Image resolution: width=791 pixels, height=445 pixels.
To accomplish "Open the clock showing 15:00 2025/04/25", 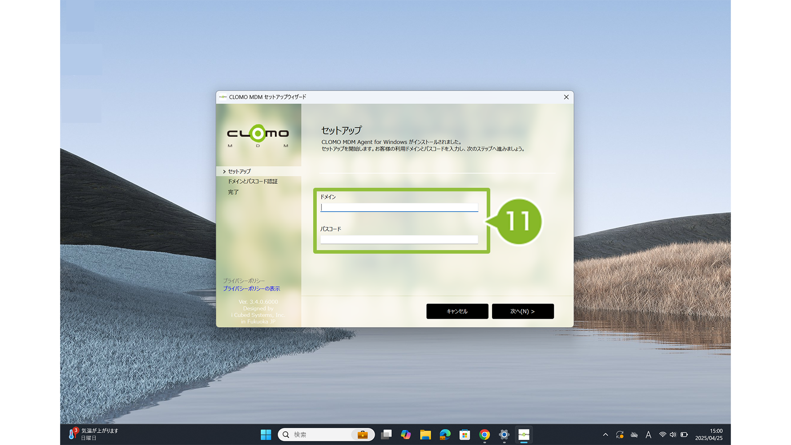I will pos(709,435).
